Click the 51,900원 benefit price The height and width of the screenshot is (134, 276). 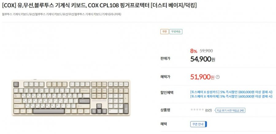pyautogui.click(x=202, y=77)
